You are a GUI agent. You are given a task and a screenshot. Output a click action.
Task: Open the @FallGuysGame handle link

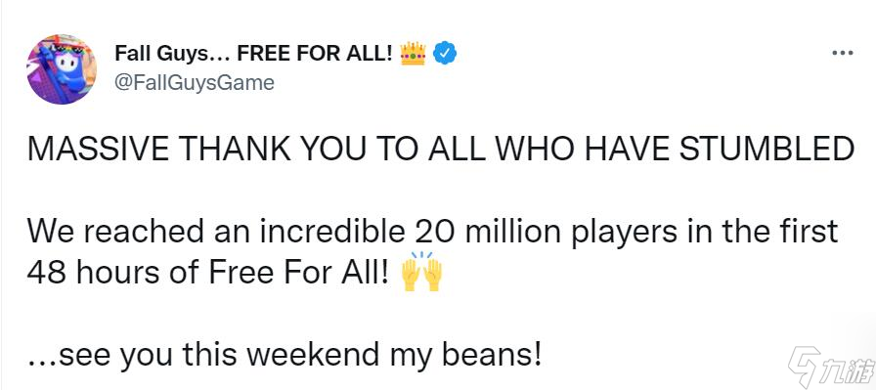coord(195,83)
